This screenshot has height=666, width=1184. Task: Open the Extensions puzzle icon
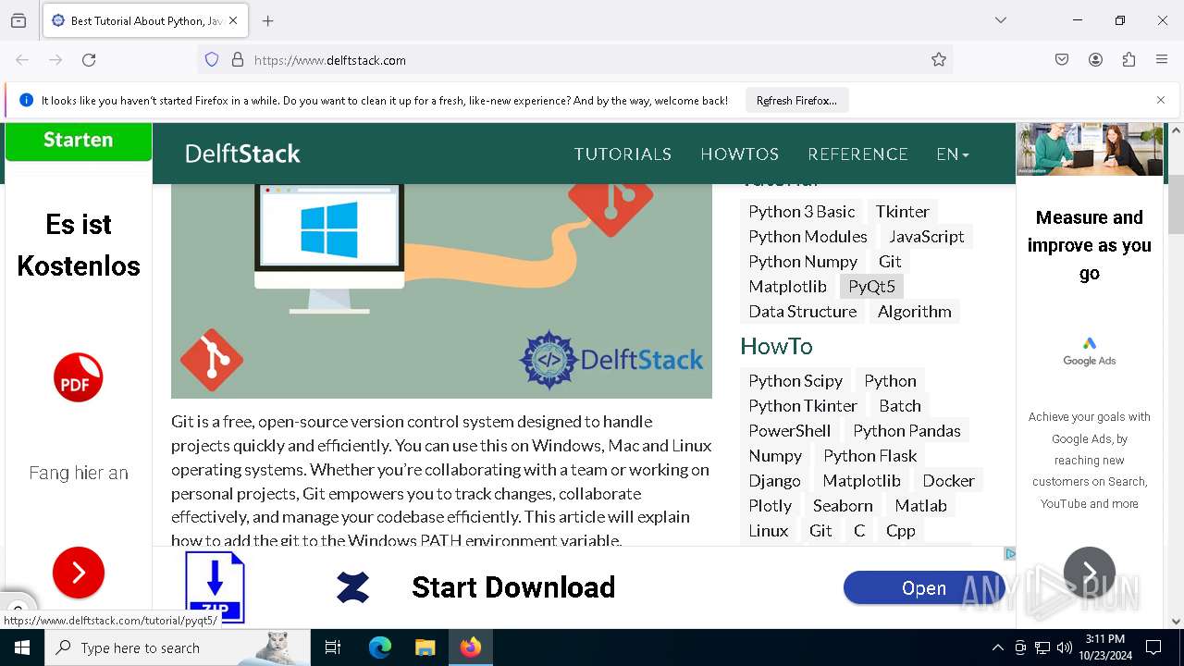click(x=1128, y=60)
